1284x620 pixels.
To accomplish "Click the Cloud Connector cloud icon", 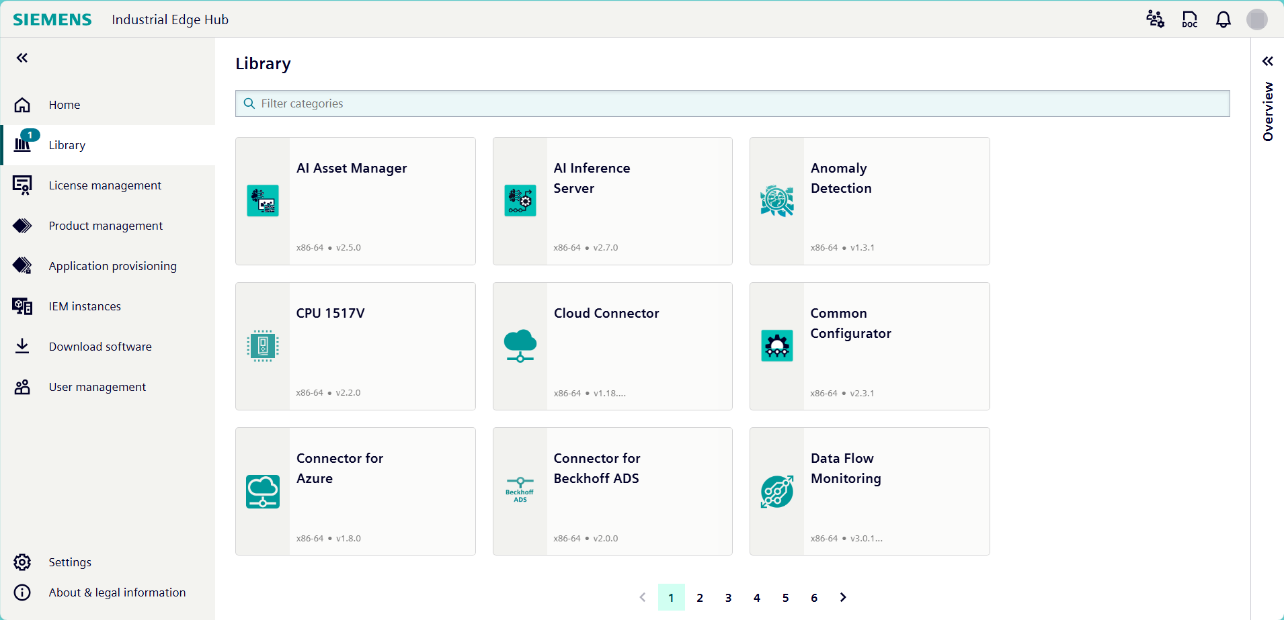I will tap(520, 346).
